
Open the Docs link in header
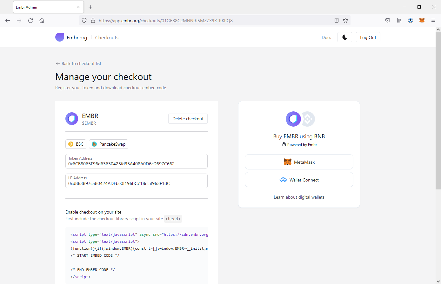(x=326, y=37)
